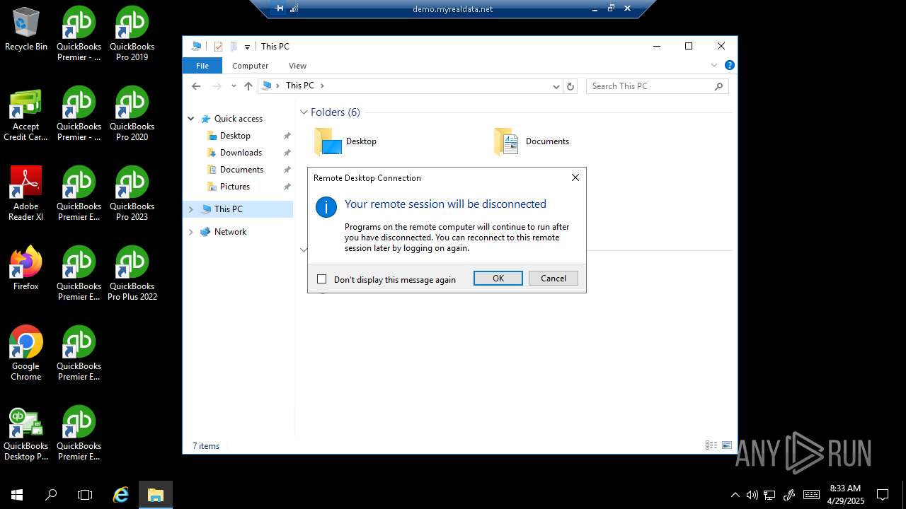This screenshot has height=509, width=906.
Task: Collapse the Quick access tree node
Action: coord(190,119)
